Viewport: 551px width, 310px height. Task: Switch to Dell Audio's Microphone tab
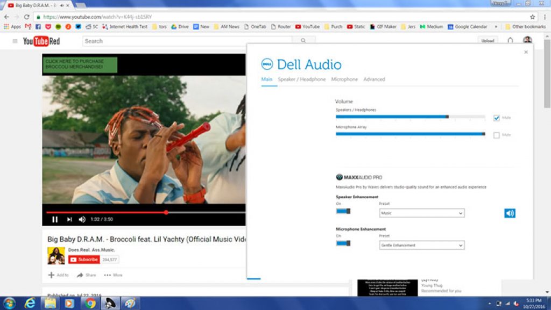[x=344, y=80]
